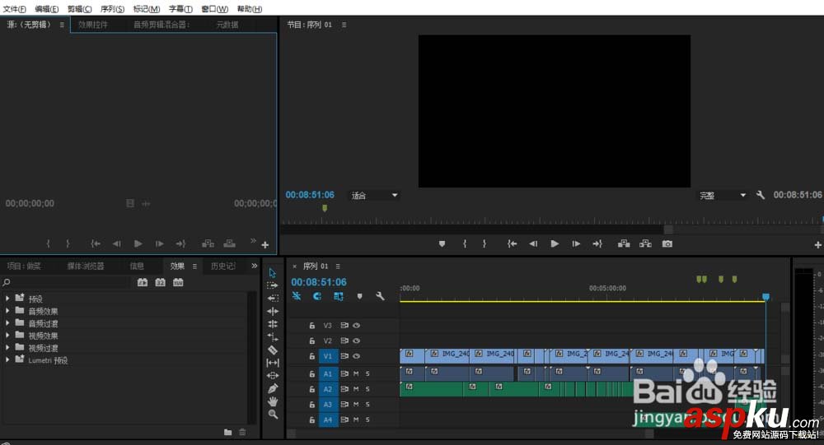Step forward one frame in program monitor

click(576, 244)
